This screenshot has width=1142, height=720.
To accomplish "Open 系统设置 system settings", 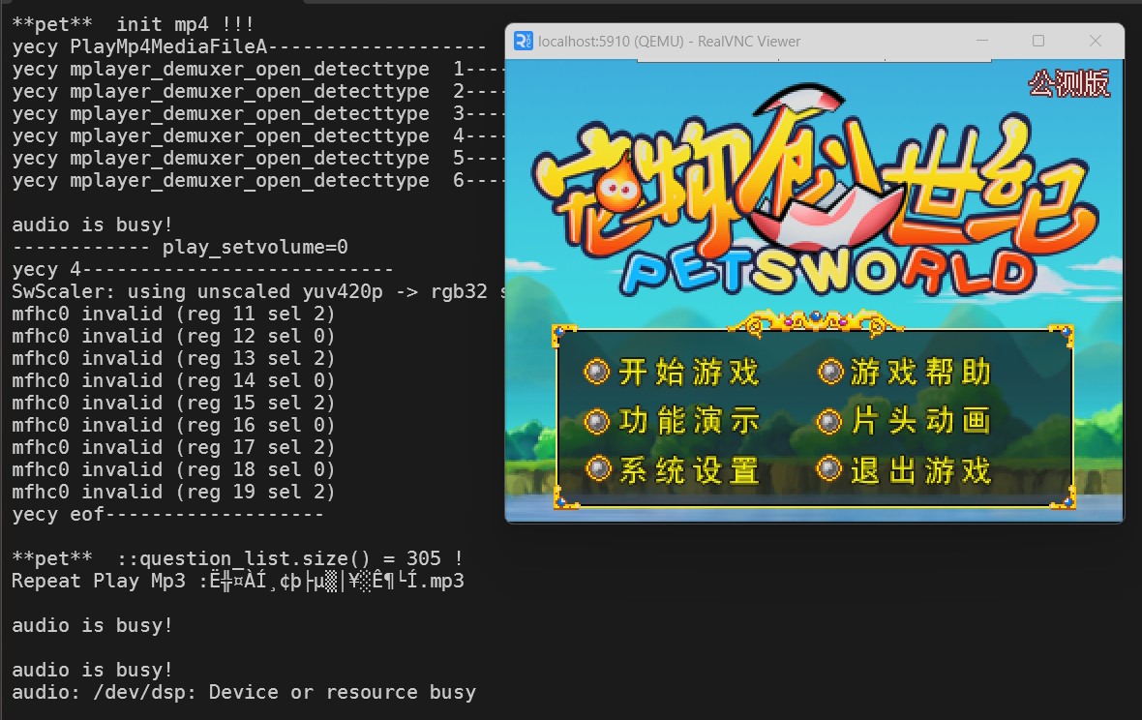I will click(688, 469).
